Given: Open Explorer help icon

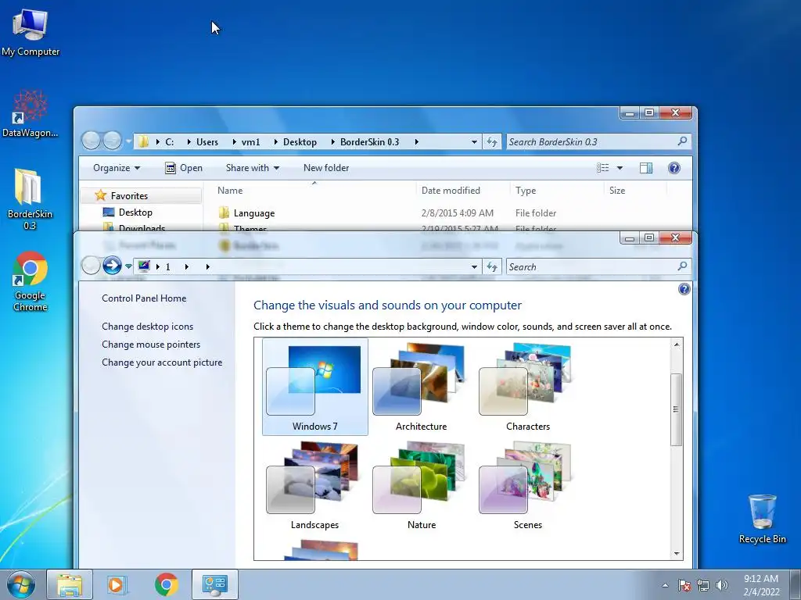Looking at the screenshot, I should coord(673,168).
